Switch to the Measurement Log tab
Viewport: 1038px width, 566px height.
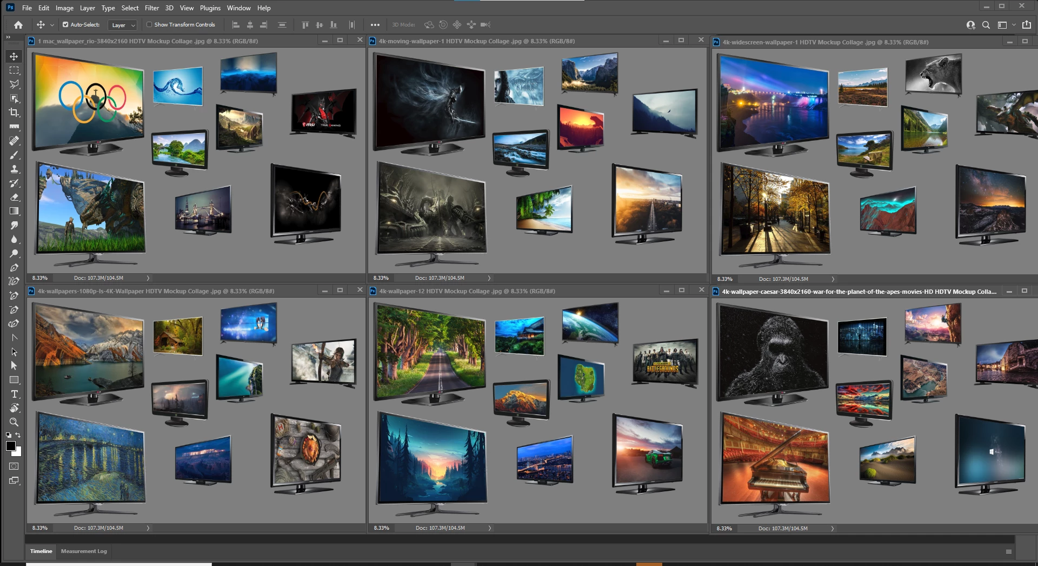point(84,551)
